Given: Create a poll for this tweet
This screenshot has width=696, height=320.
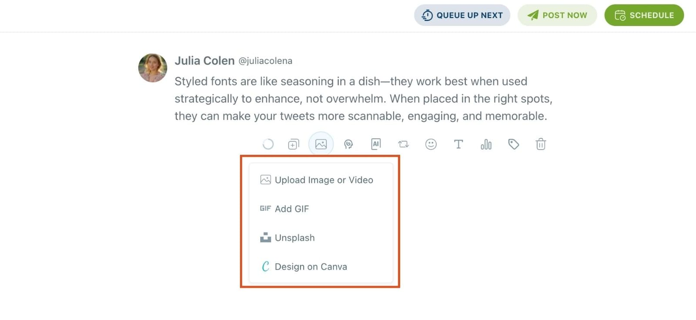Looking at the screenshot, I should 486,144.
